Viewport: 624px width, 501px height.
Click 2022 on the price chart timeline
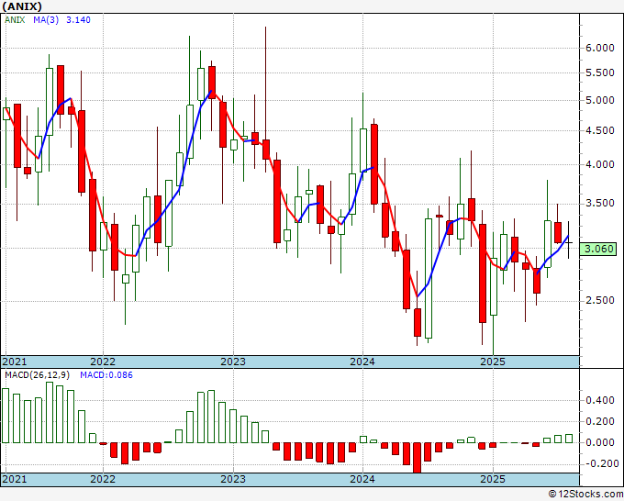[103, 362]
